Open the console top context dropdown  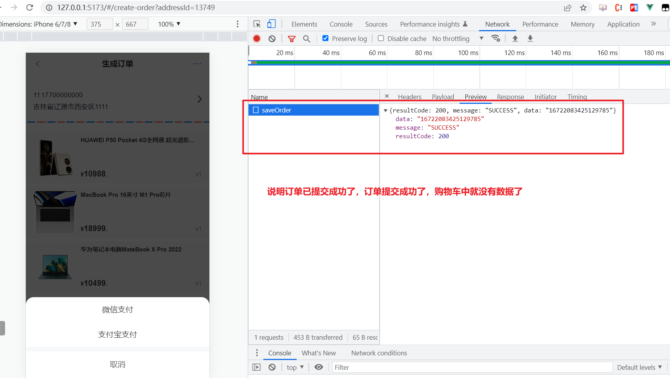coord(295,367)
